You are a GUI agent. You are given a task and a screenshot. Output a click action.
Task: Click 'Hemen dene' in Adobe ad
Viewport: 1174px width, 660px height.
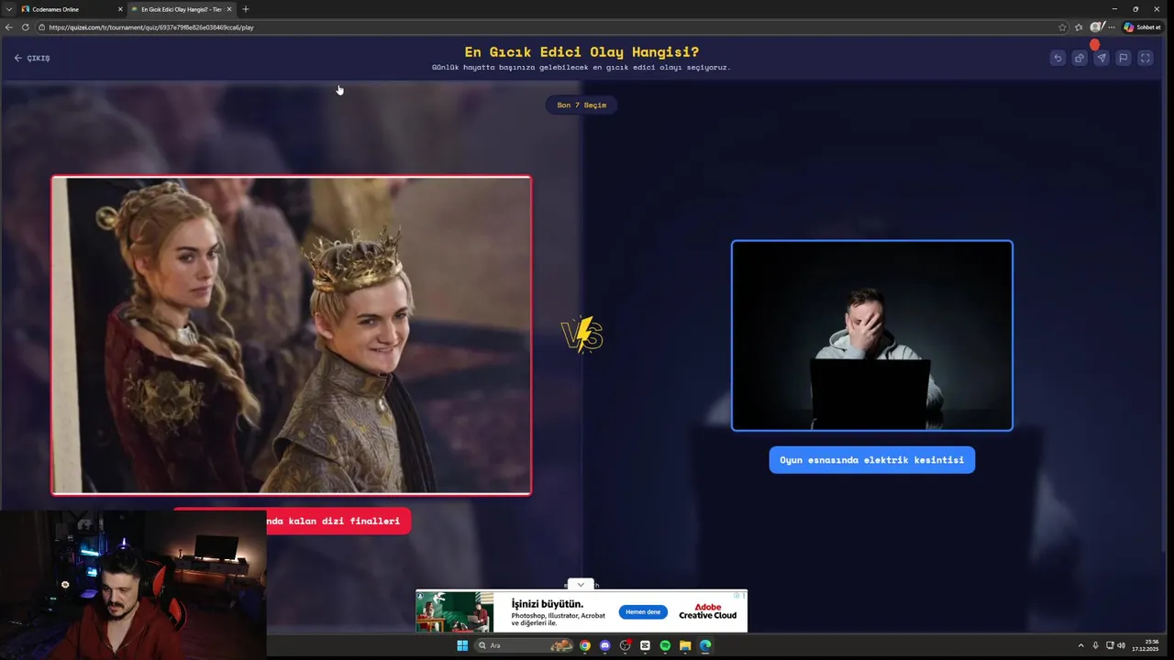(x=643, y=611)
